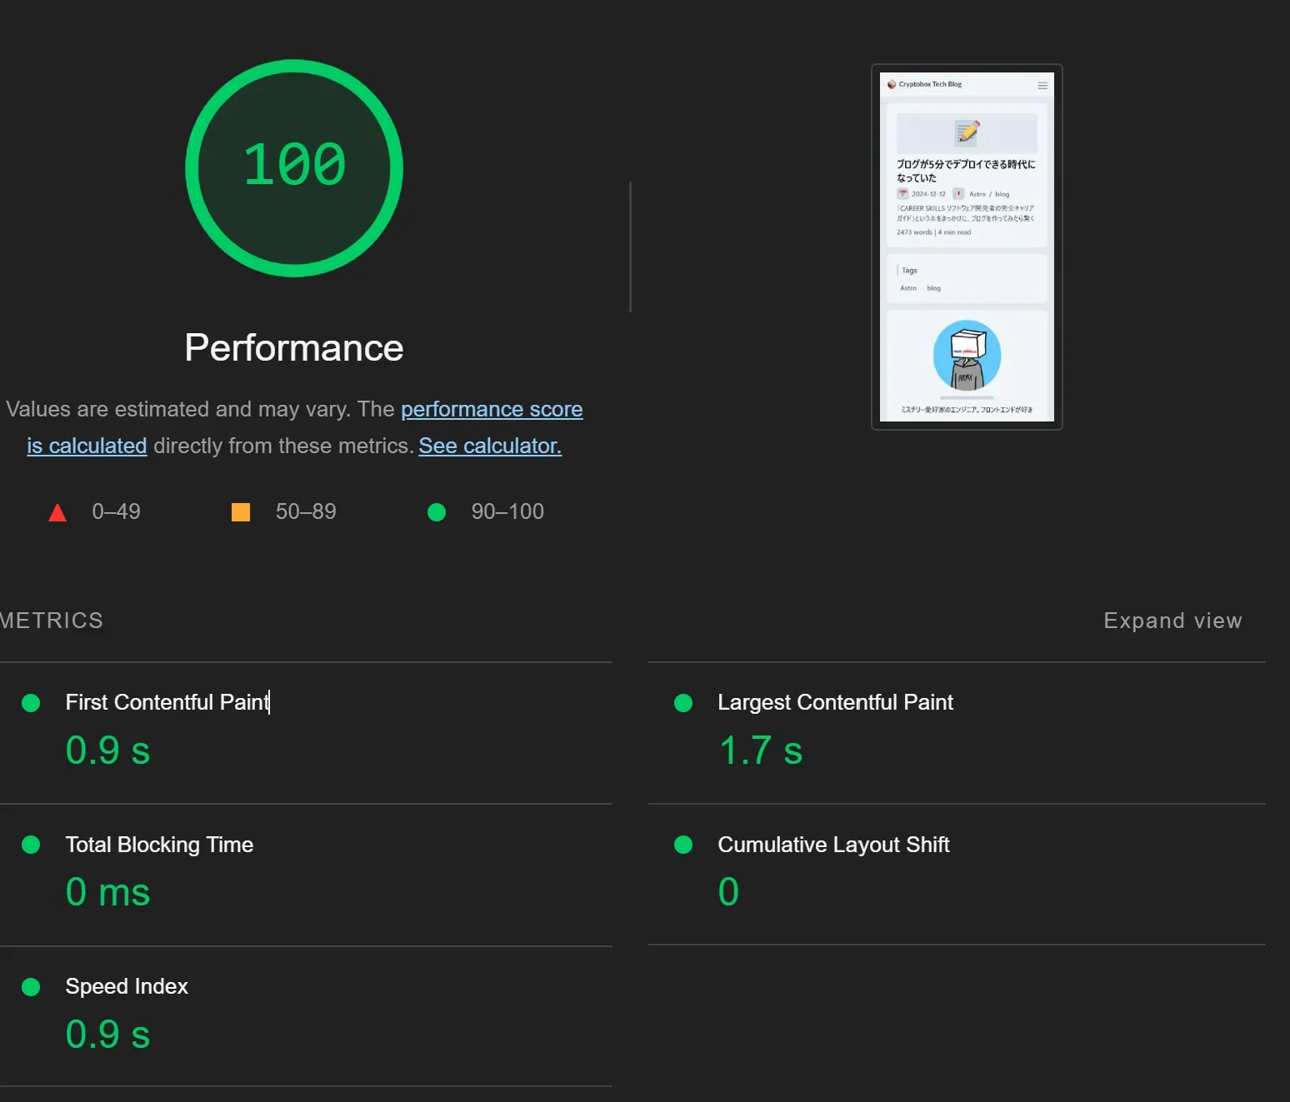Image resolution: width=1290 pixels, height=1102 pixels.
Task: Click the green dot beside Speed Index
Action: tap(31, 987)
